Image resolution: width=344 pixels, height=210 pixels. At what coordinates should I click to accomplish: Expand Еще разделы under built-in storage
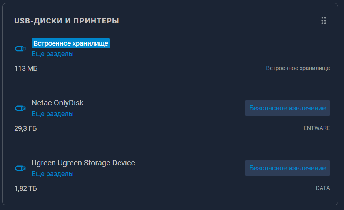tap(53, 54)
